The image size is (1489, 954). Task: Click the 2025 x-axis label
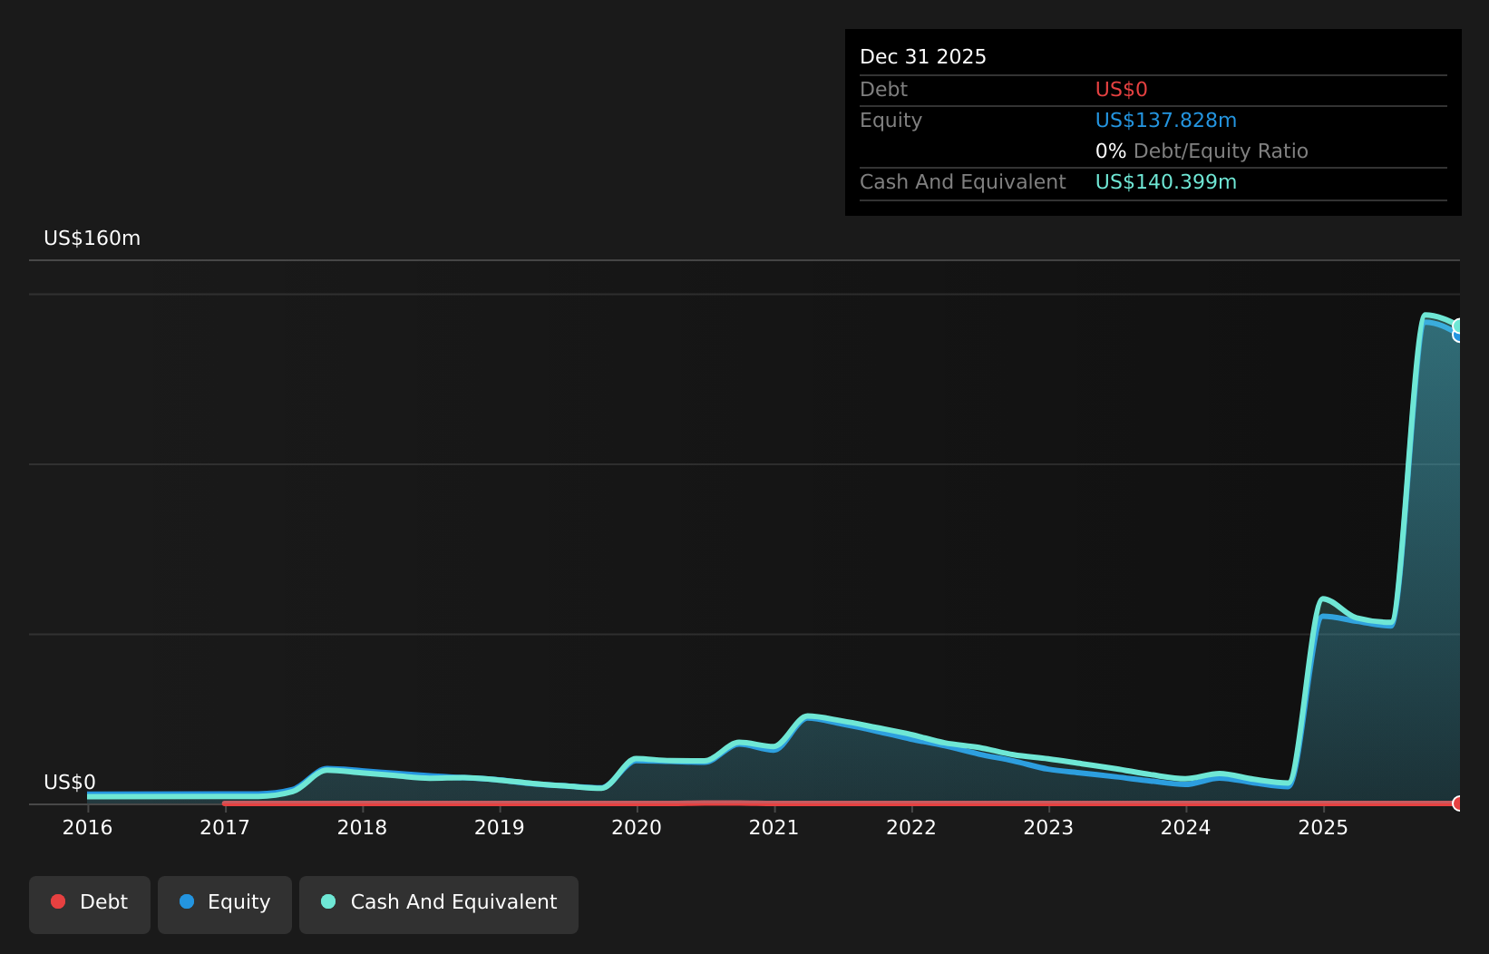(1323, 828)
